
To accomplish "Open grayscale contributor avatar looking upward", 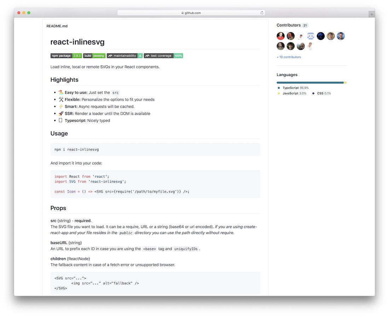I will tap(280, 46).
